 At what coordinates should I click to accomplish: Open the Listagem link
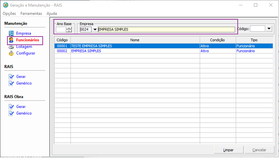(24, 47)
